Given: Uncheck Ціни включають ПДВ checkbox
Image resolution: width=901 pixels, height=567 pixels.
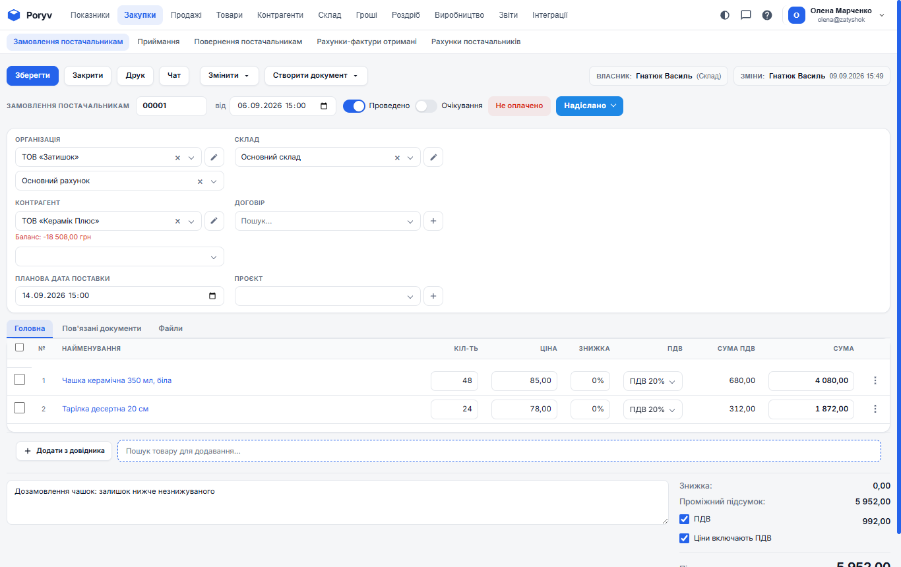Looking at the screenshot, I should [684, 538].
